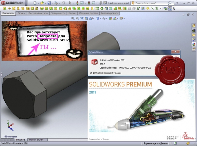197x146 pixels.
Task: Click the Редактируется Деталь status text
Action: 156,143
